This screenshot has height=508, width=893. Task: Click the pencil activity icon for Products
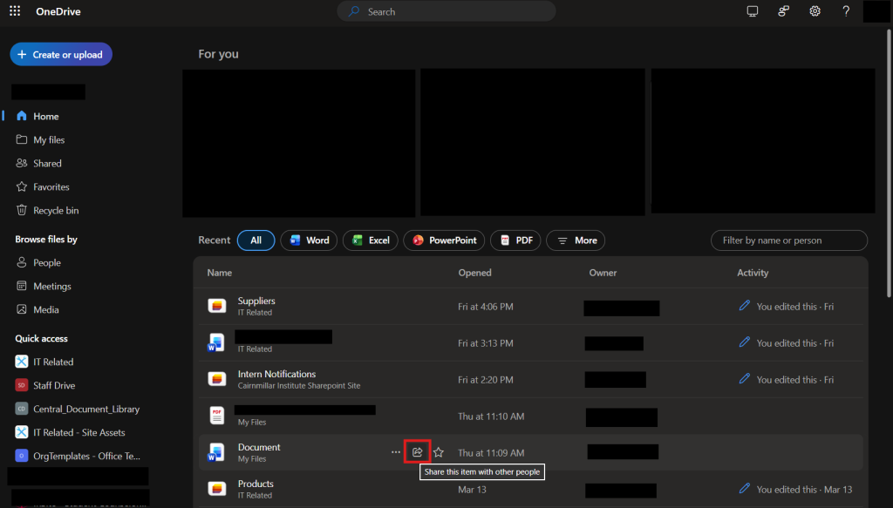745,488
